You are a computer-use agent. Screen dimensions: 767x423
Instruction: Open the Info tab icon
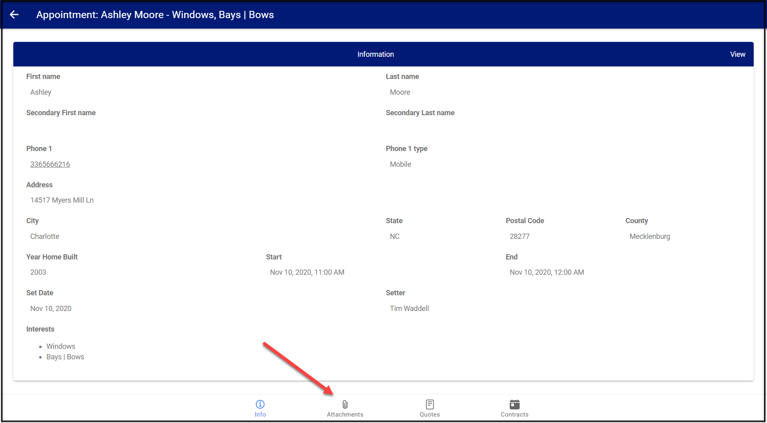[x=260, y=404]
